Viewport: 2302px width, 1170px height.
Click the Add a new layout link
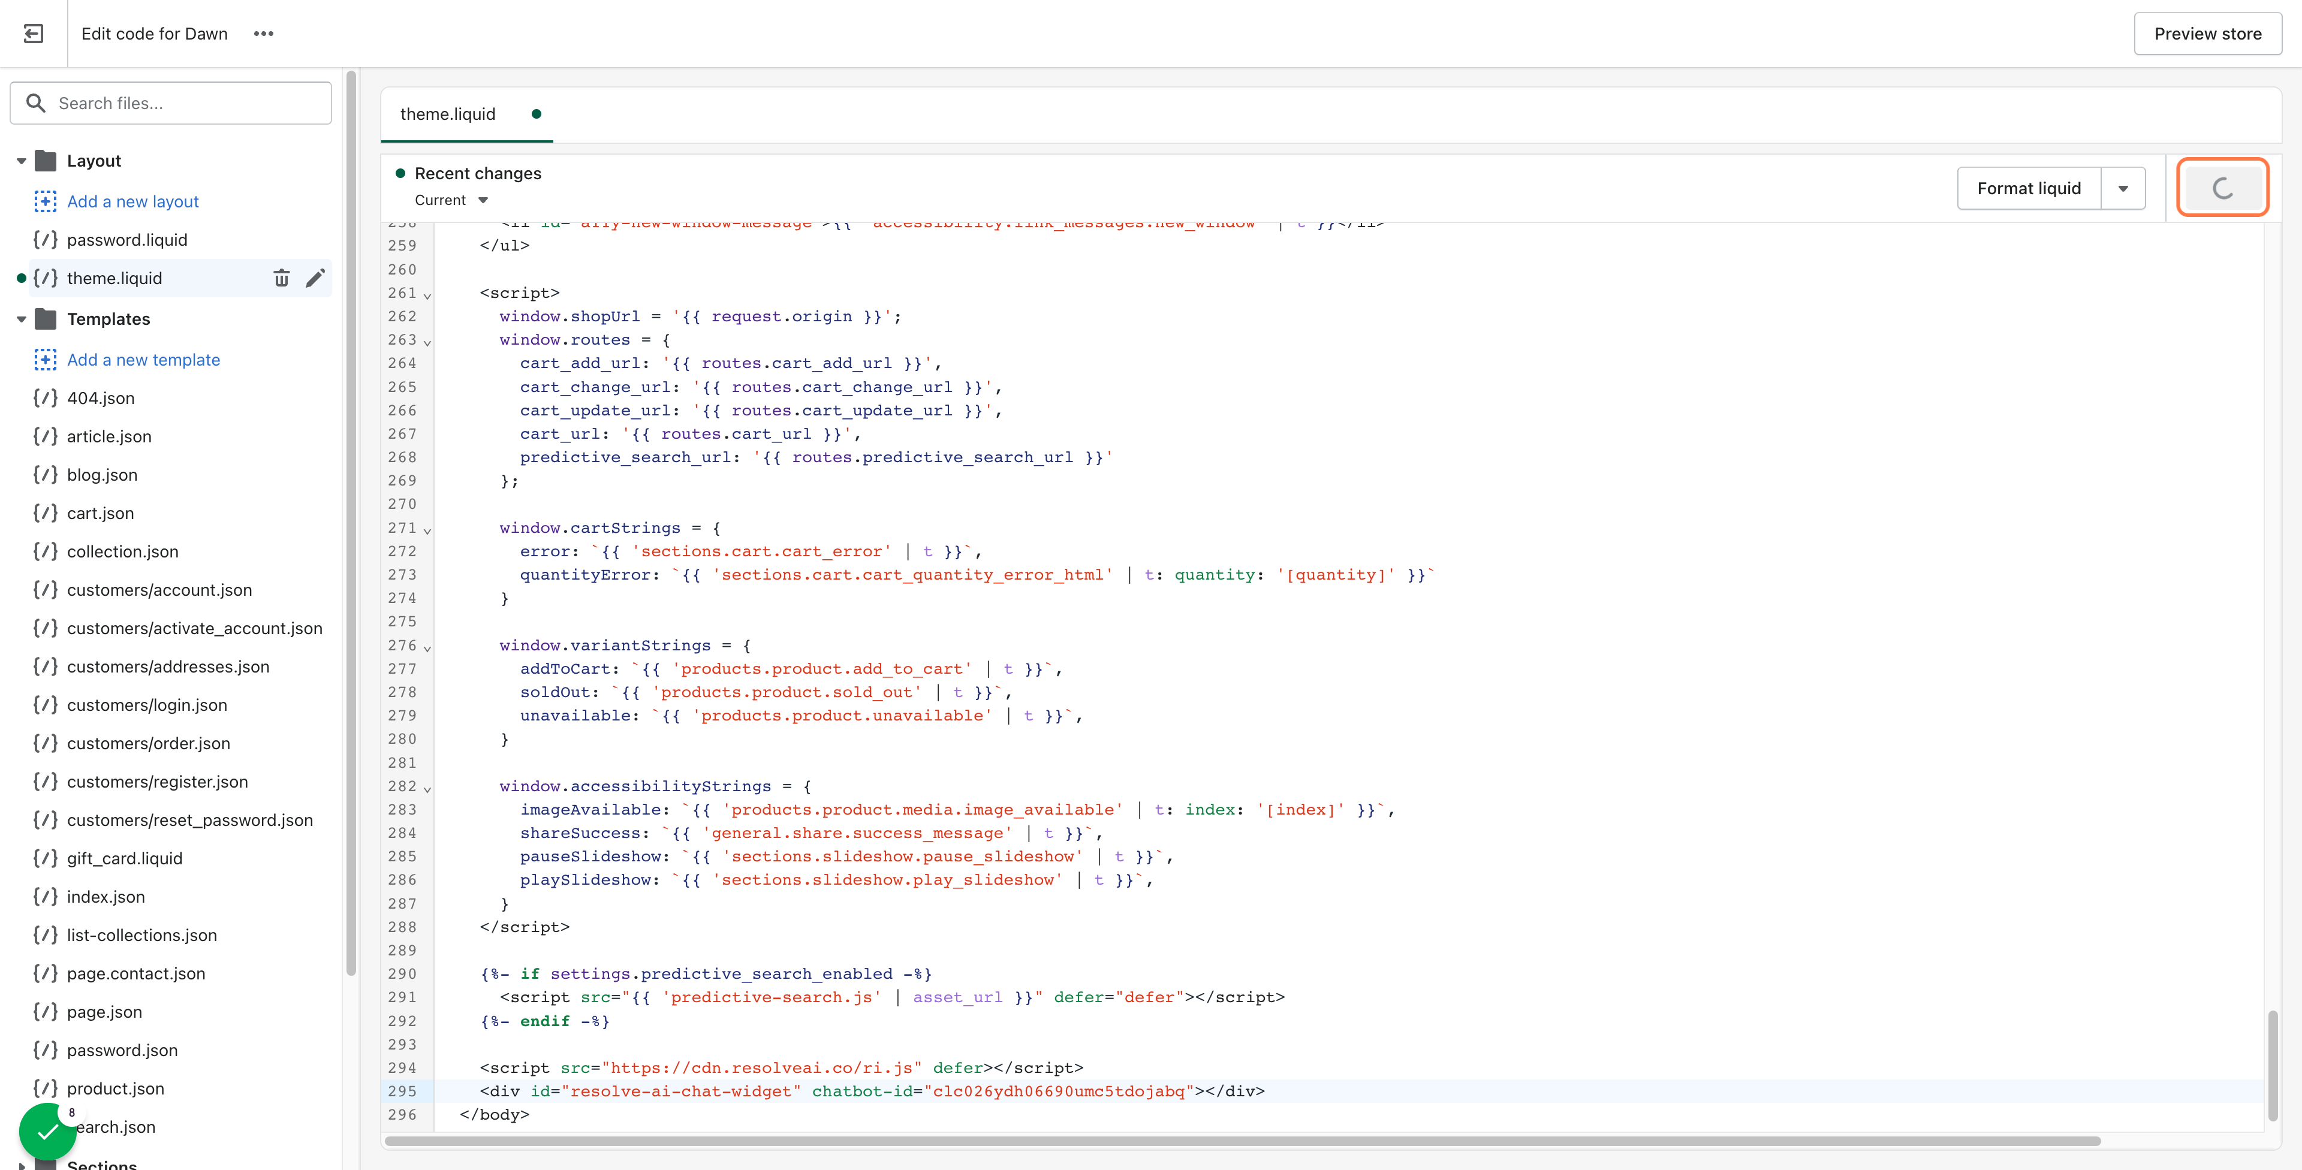pyautogui.click(x=133, y=202)
